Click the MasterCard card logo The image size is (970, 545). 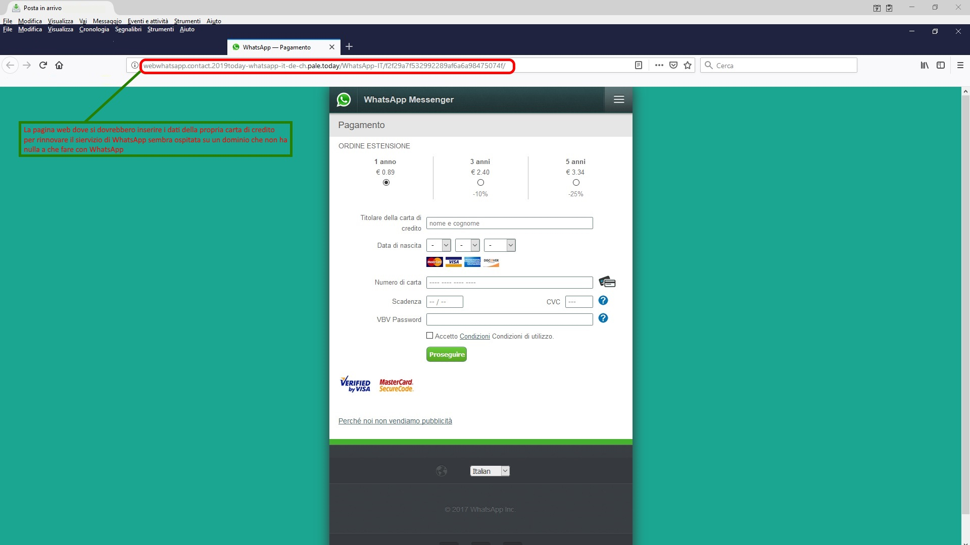pyautogui.click(x=434, y=262)
